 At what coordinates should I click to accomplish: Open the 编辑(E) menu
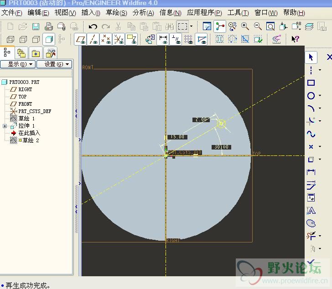coord(38,13)
